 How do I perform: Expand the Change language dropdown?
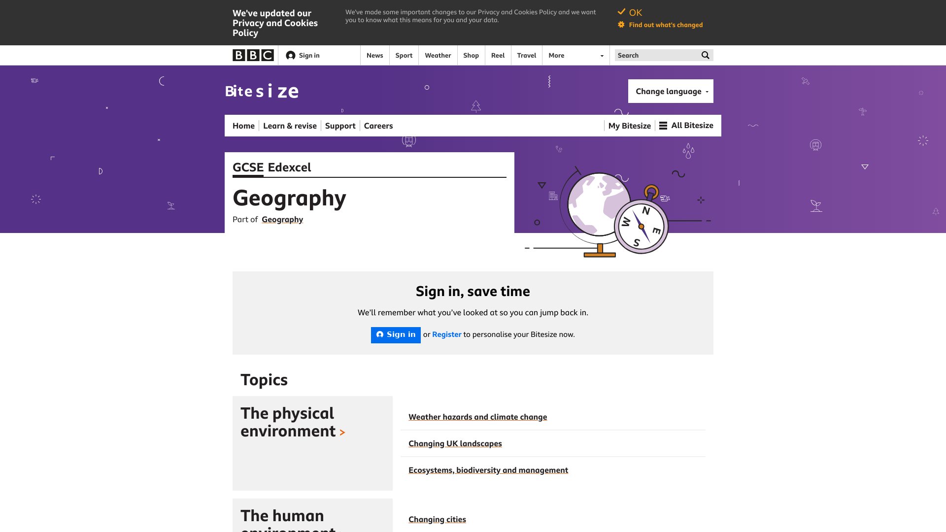coord(671,91)
